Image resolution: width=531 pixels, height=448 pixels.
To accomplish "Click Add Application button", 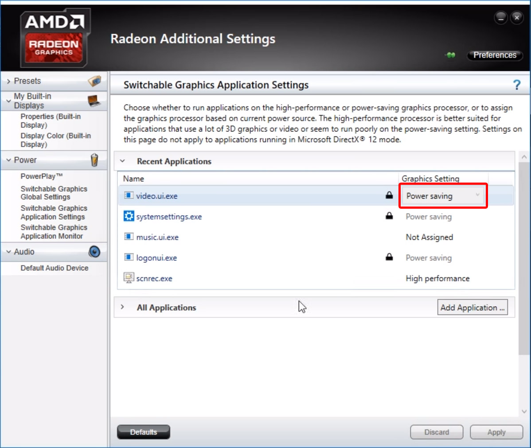I will pos(472,307).
